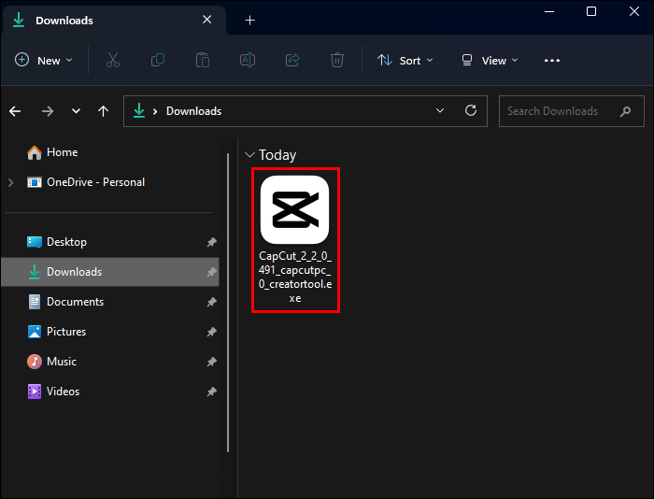Go back with the left arrow
The image size is (654, 499).
pos(15,111)
